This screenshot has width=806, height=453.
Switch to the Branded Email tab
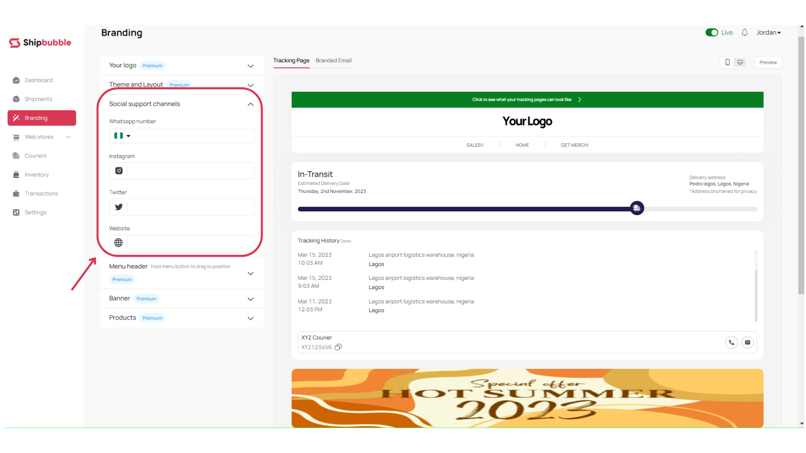click(333, 60)
